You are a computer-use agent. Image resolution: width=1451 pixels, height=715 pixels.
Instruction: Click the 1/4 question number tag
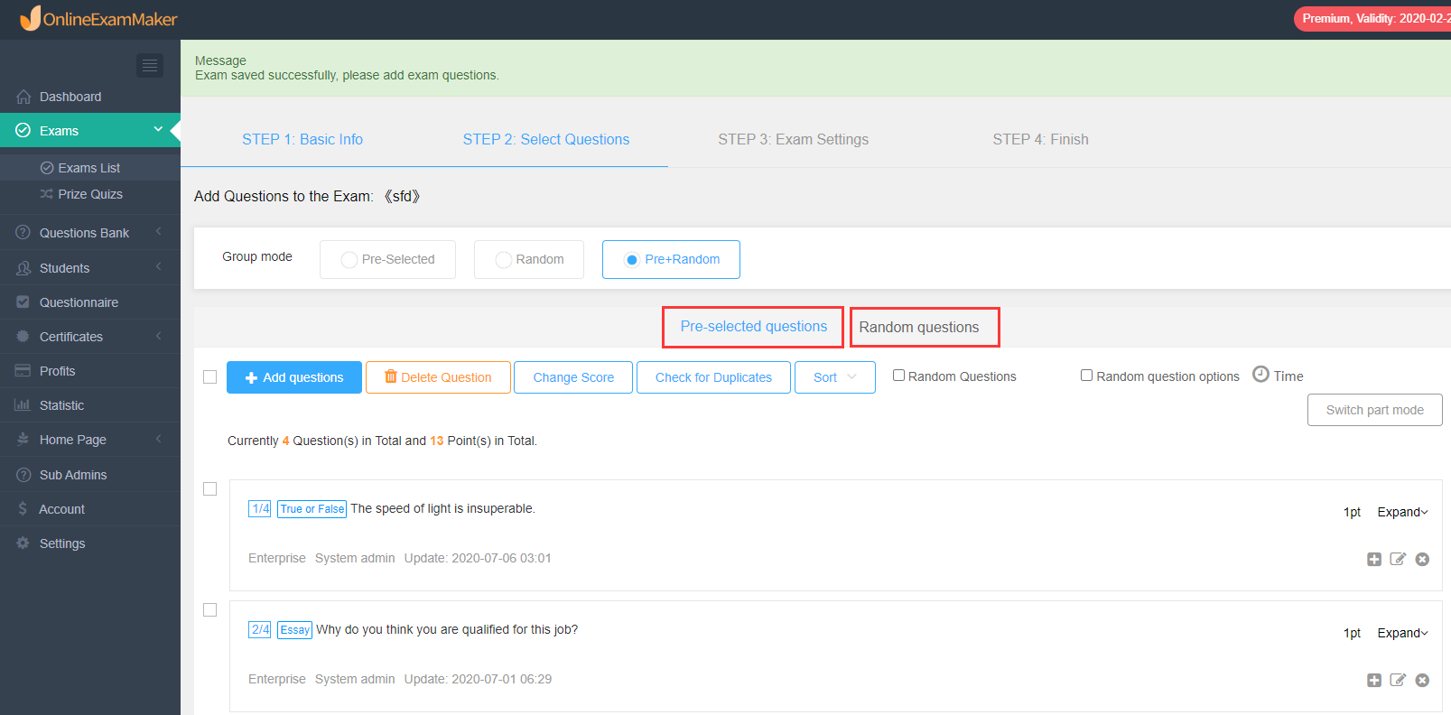(260, 509)
